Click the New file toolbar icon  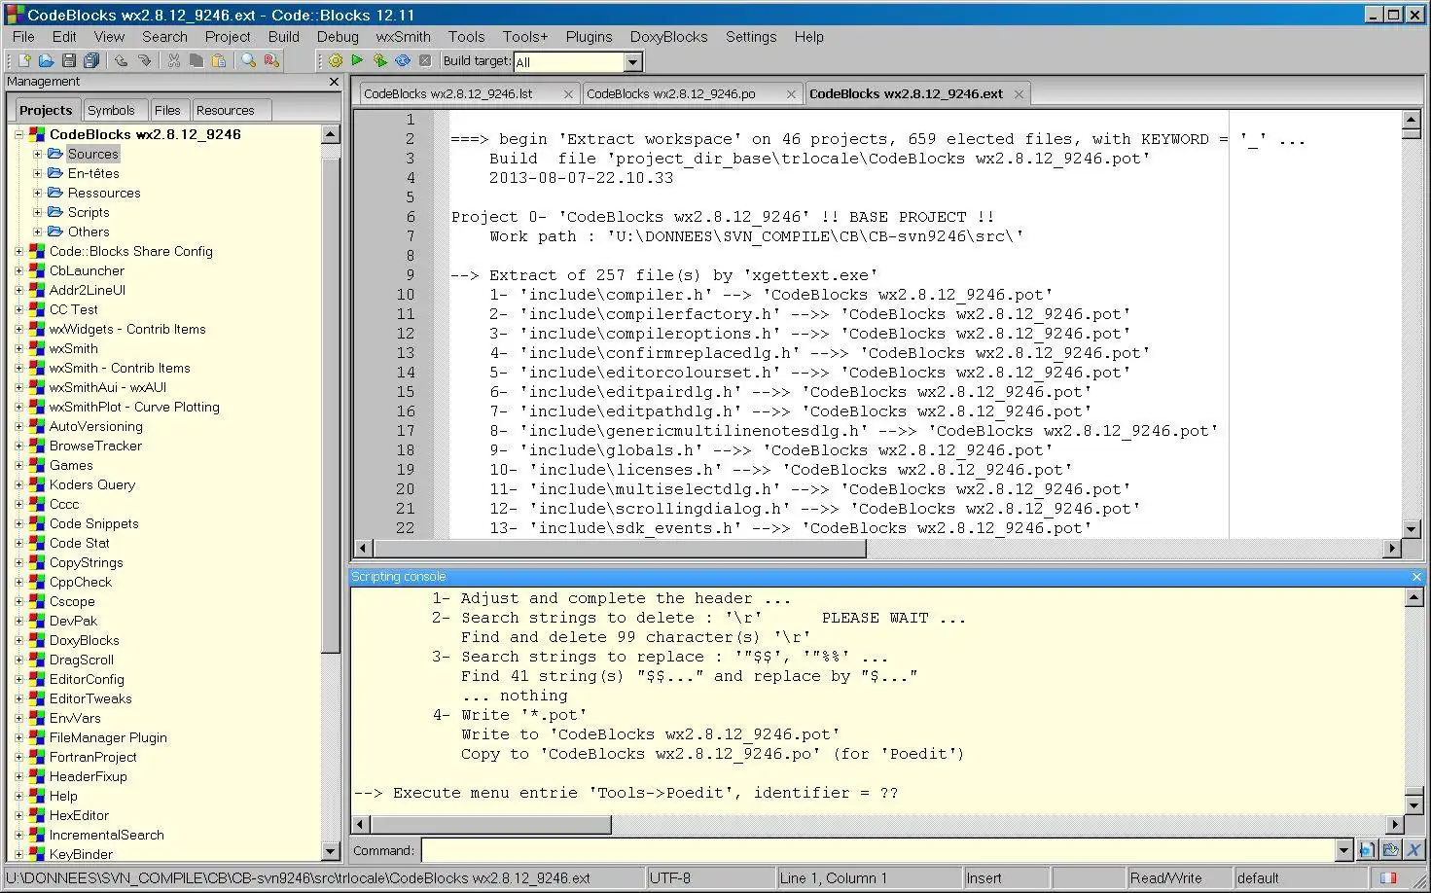coord(24,60)
